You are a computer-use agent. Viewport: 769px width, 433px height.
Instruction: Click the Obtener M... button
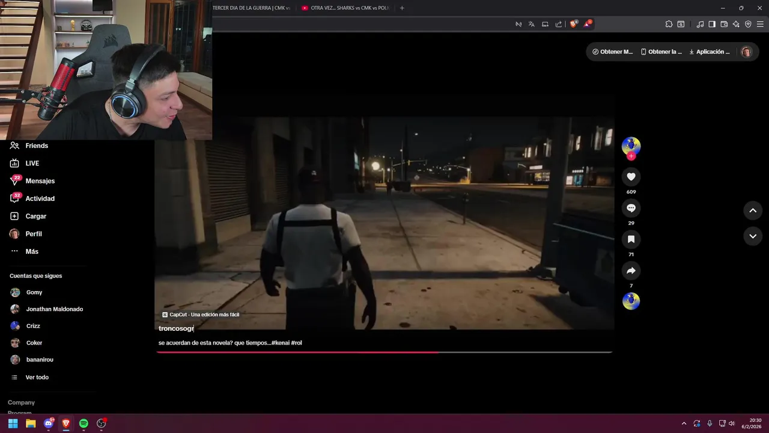[612, 52]
